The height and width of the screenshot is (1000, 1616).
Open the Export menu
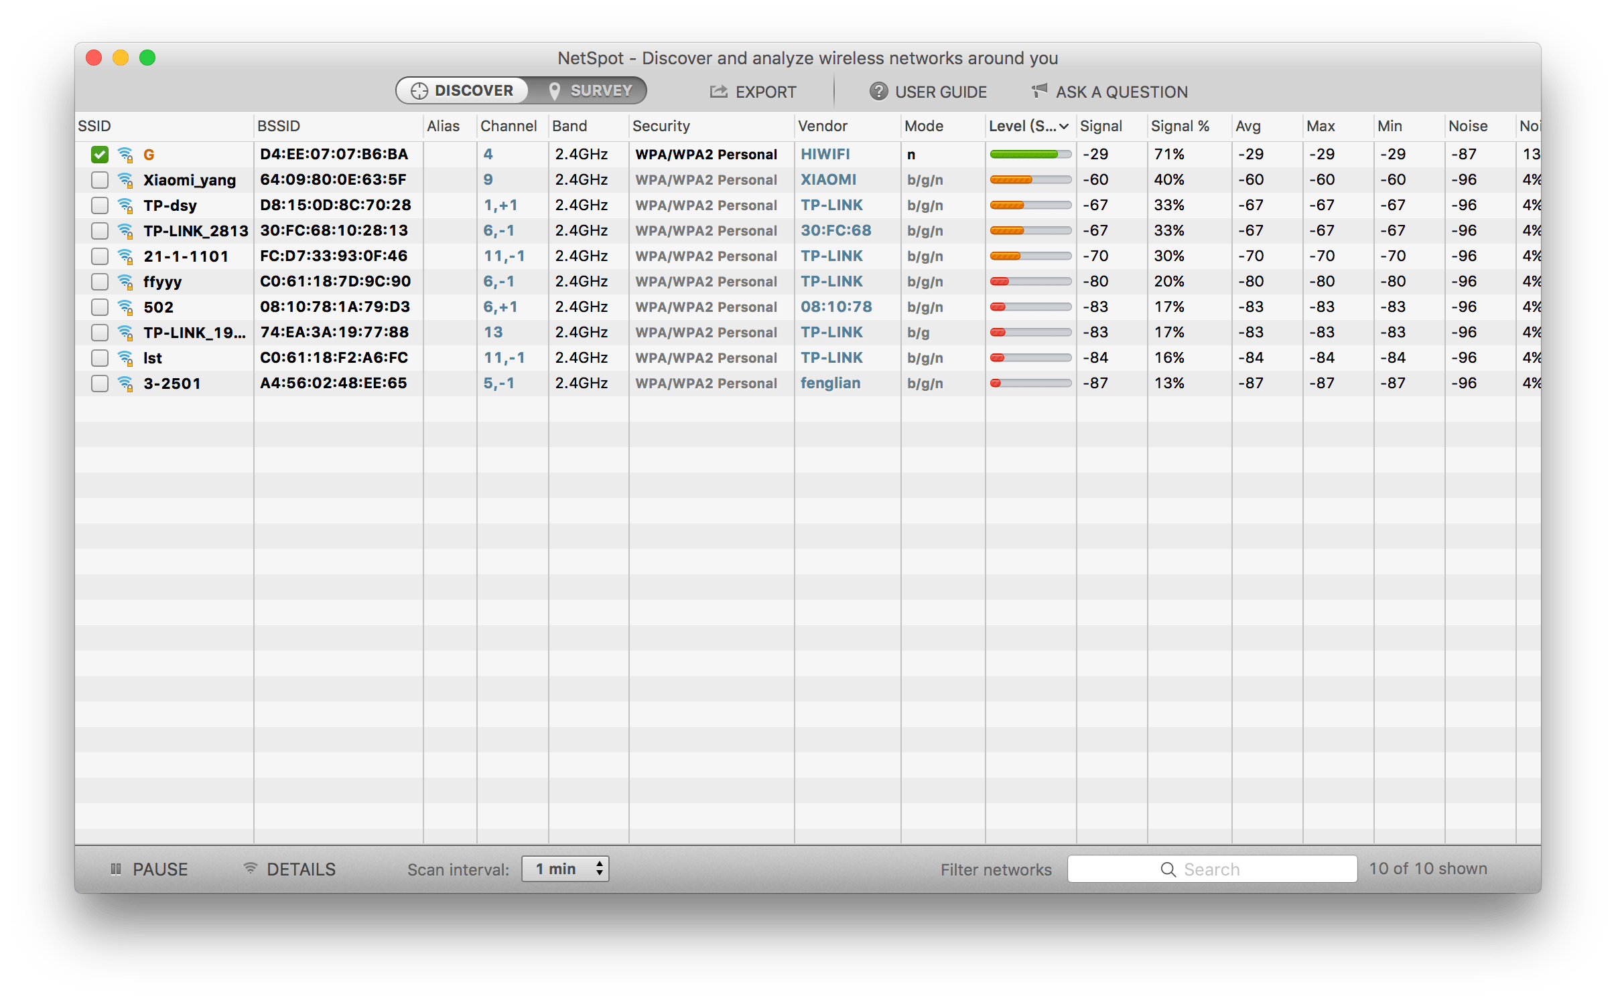pos(753,92)
